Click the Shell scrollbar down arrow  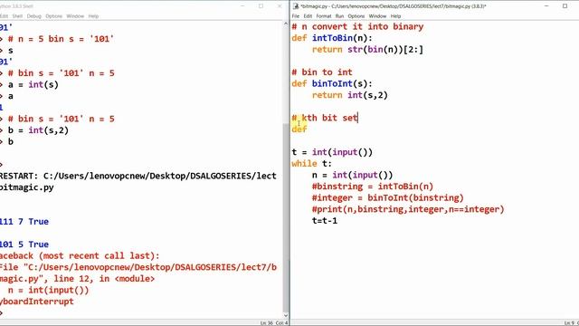point(286,315)
